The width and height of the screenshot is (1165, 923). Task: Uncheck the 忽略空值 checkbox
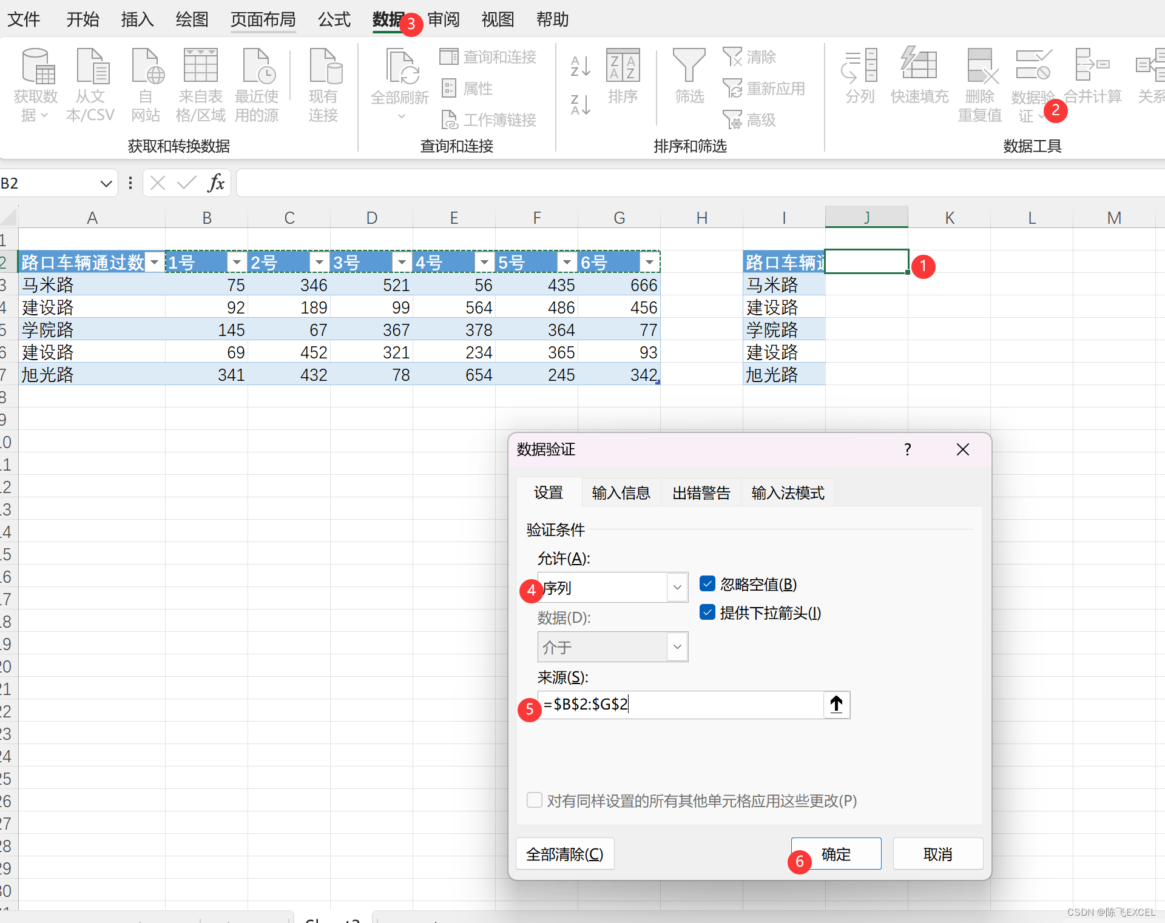[707, 584]
